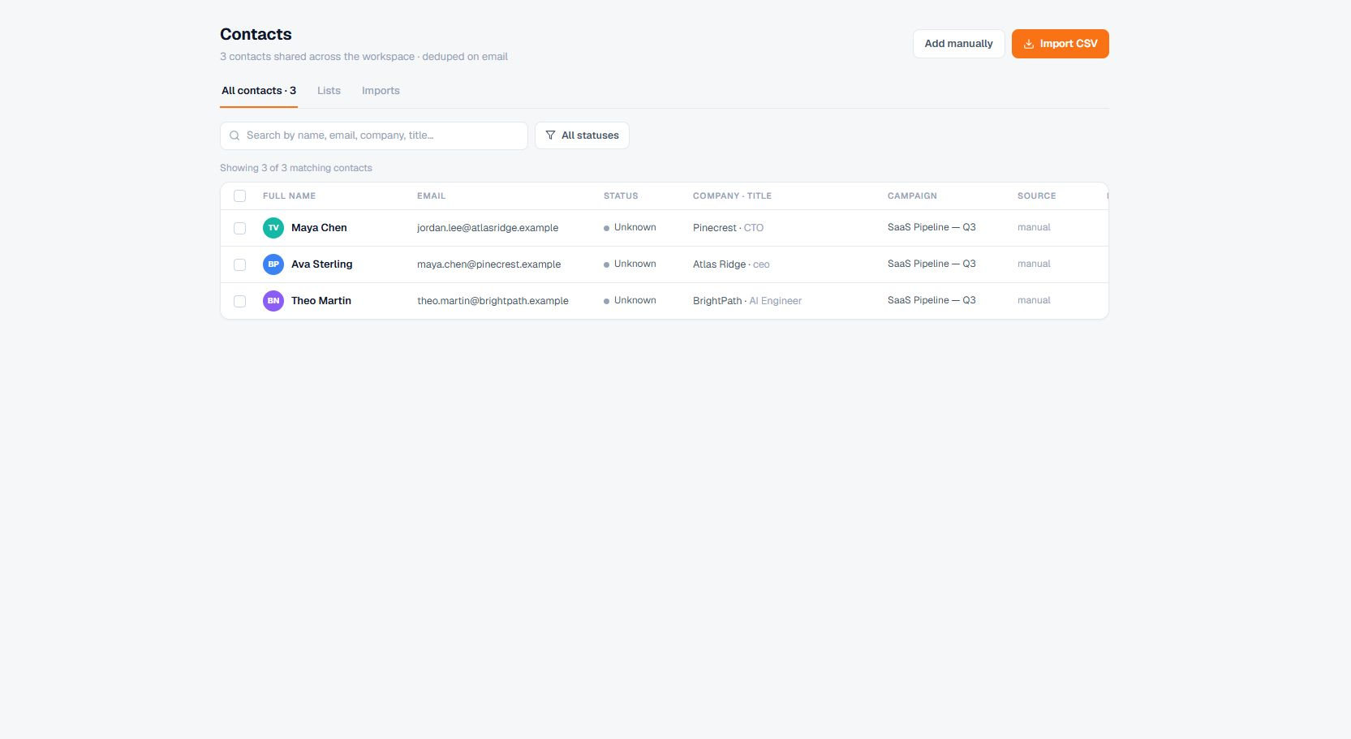Focus the contact search field
The height and width of the screenshot is (739, 1351).
(x=374, y=135)
